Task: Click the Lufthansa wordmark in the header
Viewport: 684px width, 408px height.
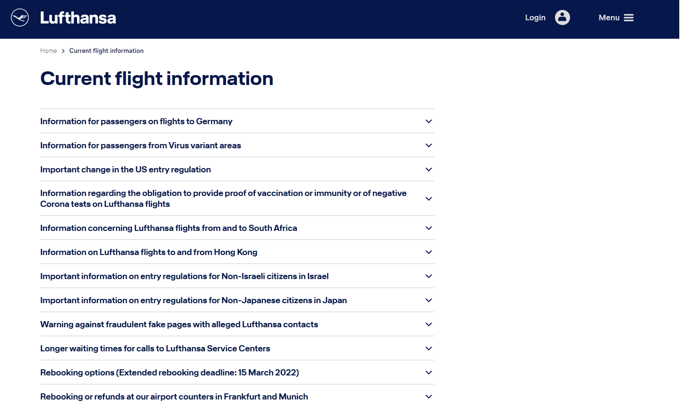Action: click(78, 18)
